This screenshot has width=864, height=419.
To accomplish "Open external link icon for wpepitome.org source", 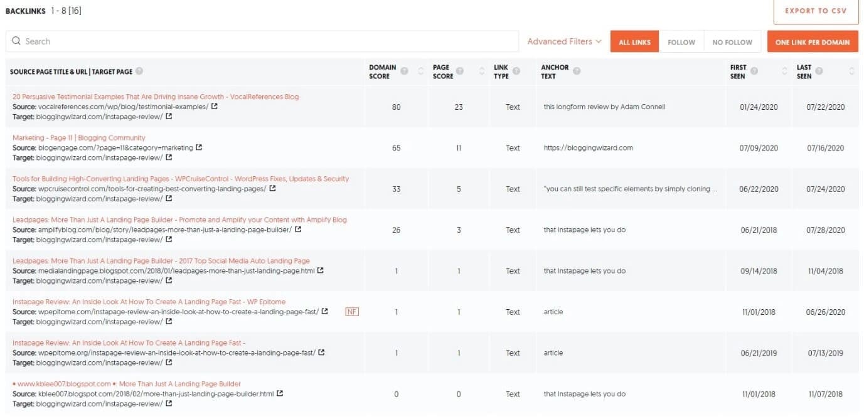I will pos(321,353).
